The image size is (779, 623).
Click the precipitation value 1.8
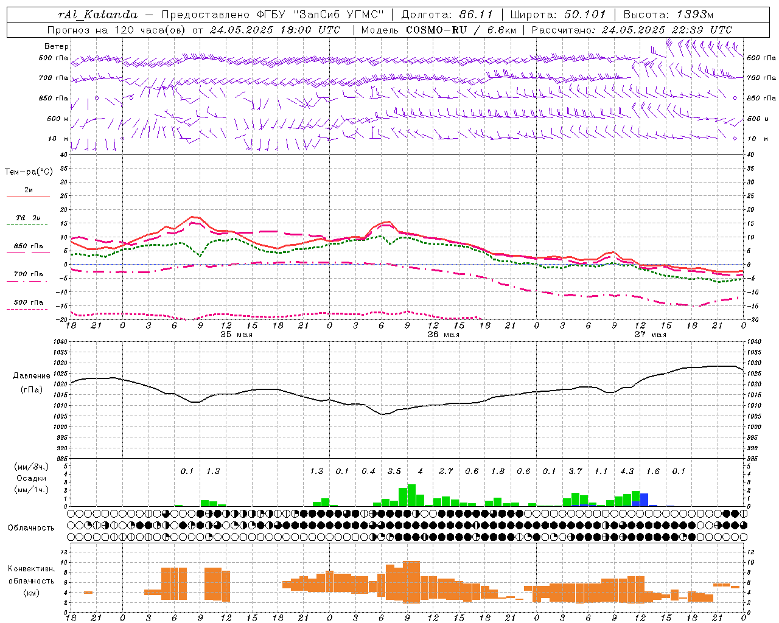click(x=498, y=471)
